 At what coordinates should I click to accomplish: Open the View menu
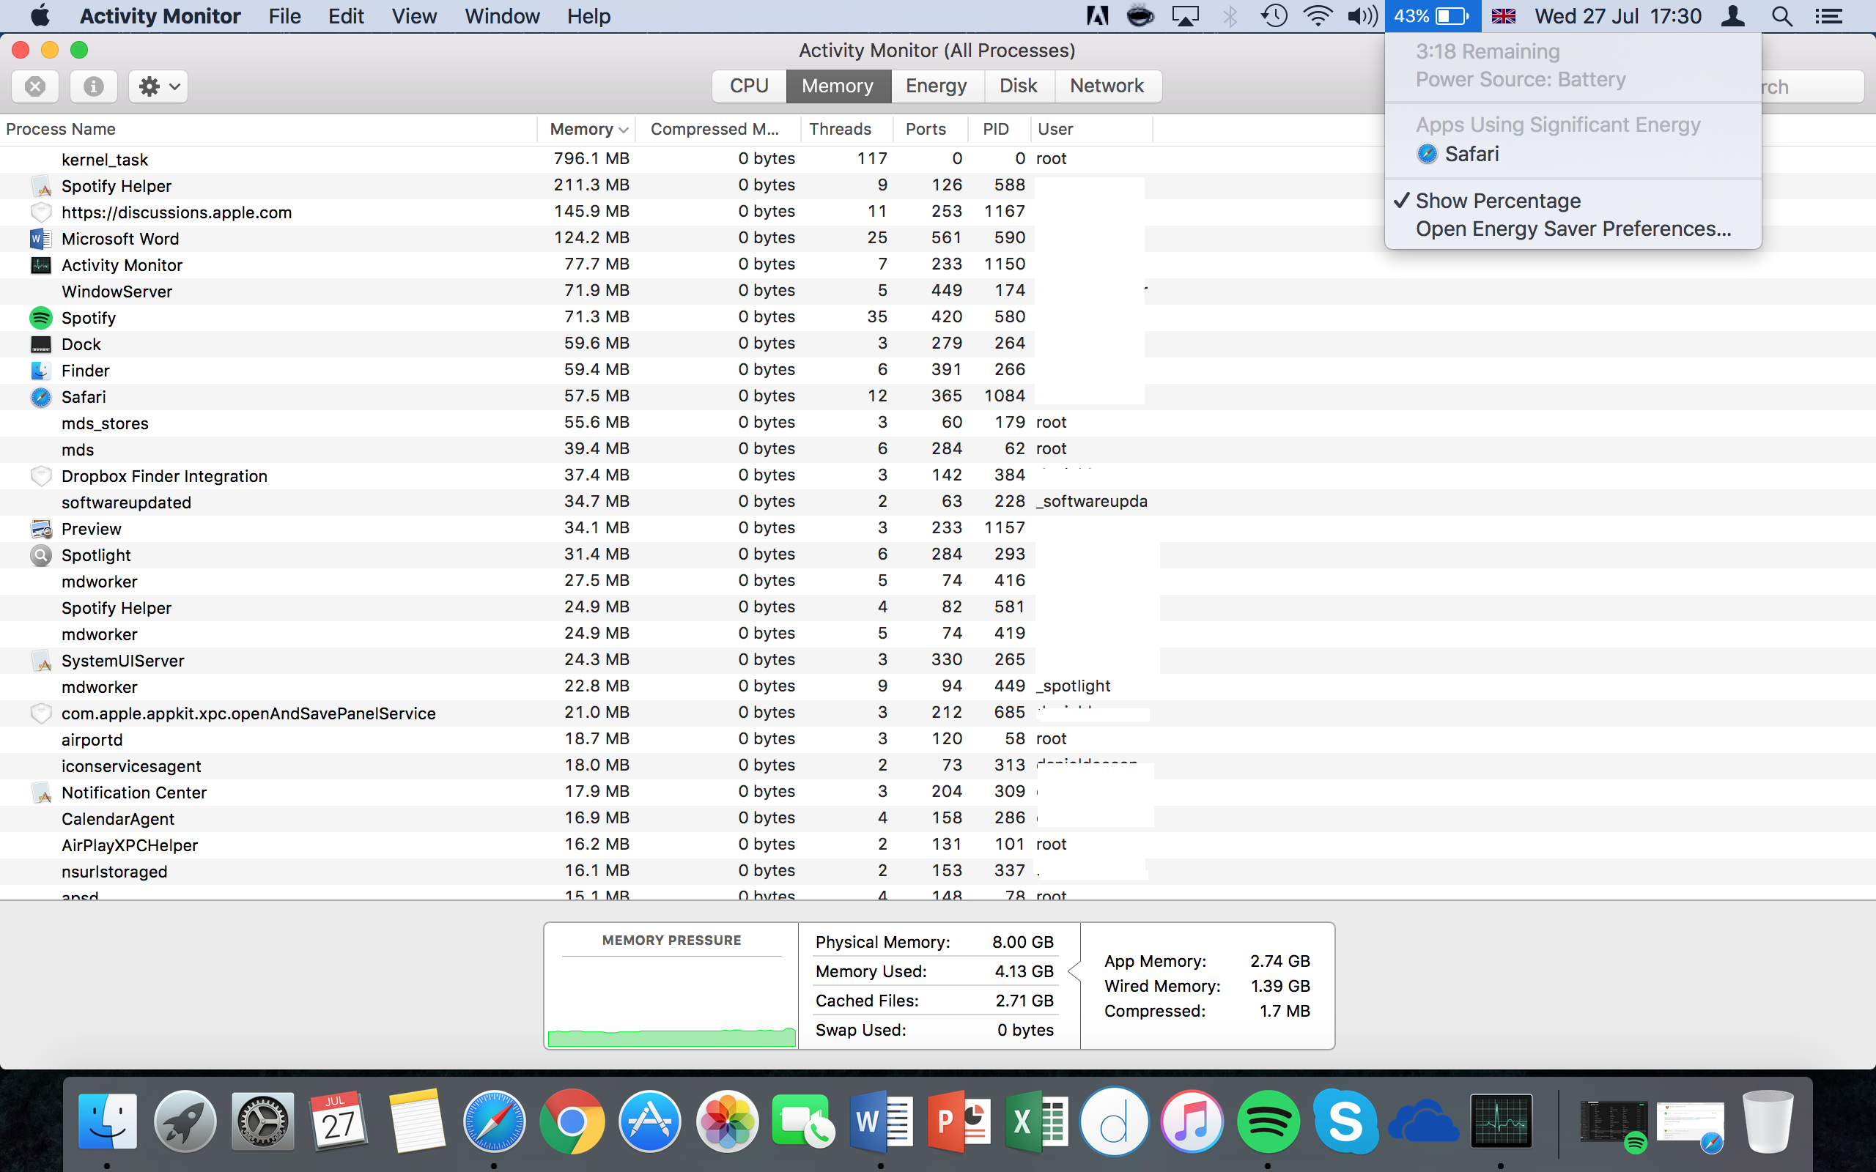coord(413,15)
